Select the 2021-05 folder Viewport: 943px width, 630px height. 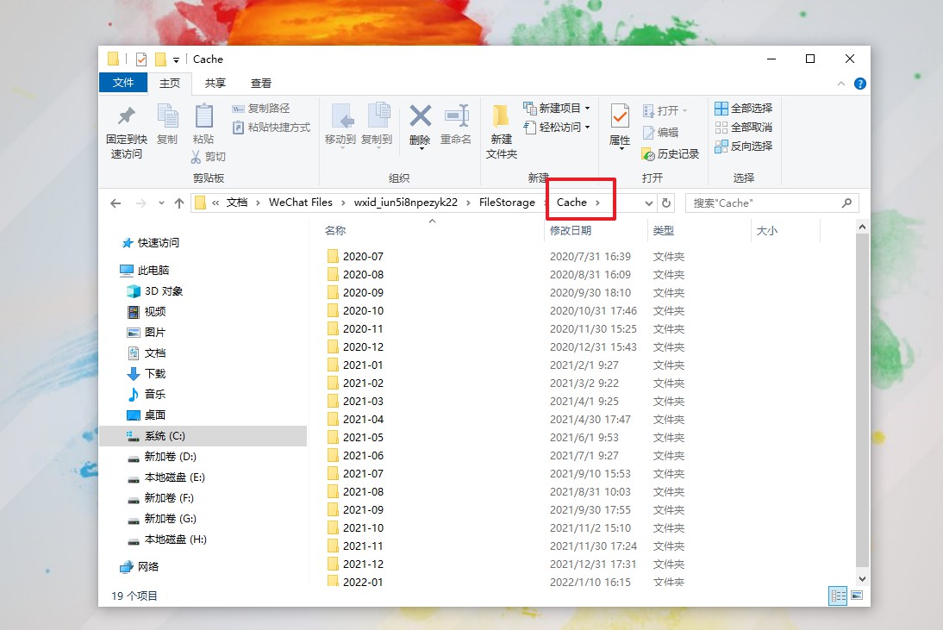tap(355, 438)
